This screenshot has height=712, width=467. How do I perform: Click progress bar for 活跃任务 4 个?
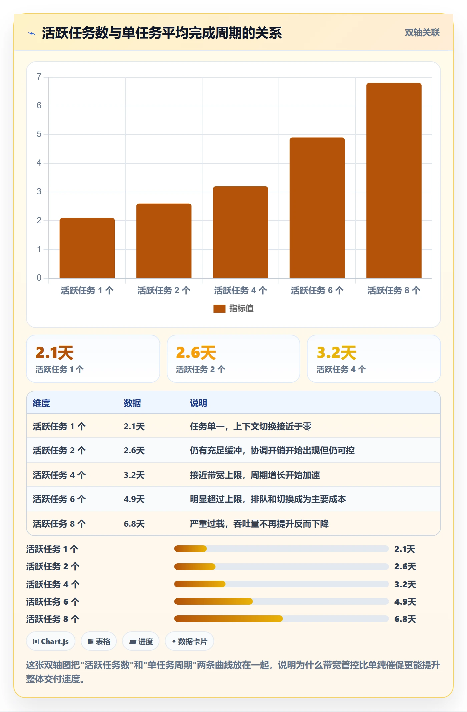(x=281, y=584)
